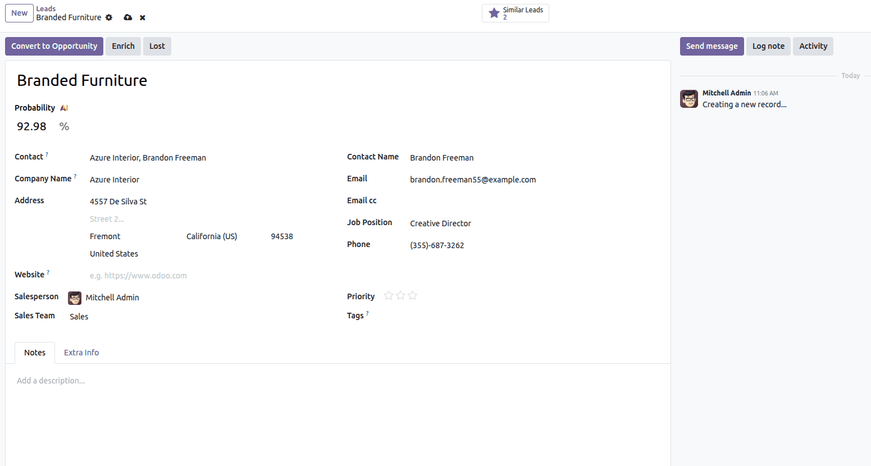Set priority to one star
The image size is (871, 466).
coord(388,295)
